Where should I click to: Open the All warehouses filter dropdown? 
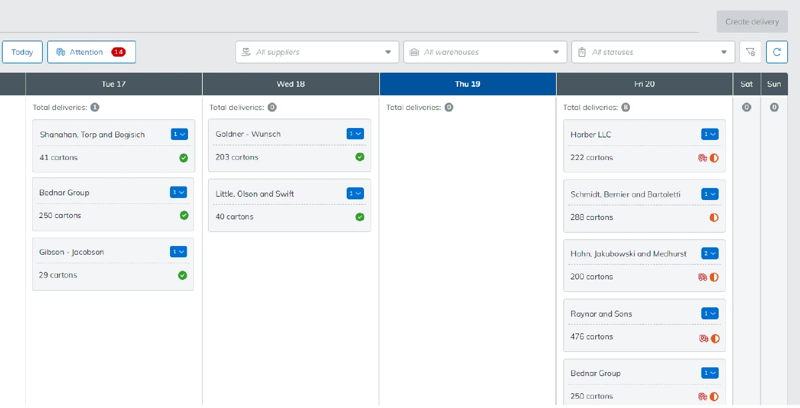tap(485, 52)
